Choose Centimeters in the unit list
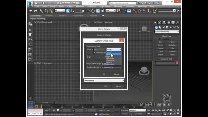The height and width of the screenshot is (117, 208). [x=114, y=60]
